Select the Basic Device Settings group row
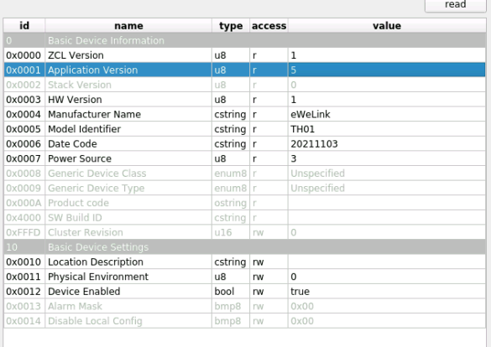 pos(244,247)
